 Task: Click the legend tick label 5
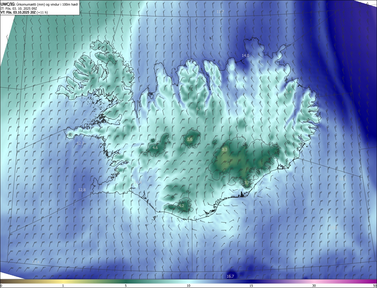[x=126, y=286]
